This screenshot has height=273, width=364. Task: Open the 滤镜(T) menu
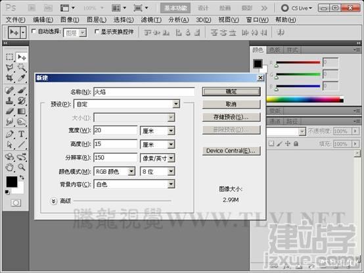point(151,20)
